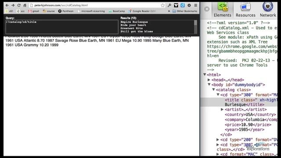Go forward to the next page
Screen dimensions: 281x158
(x=13, y=5)
